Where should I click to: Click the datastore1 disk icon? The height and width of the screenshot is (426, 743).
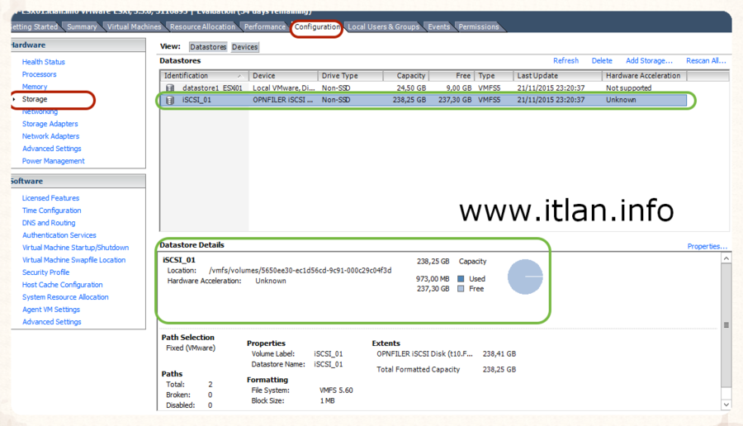click(170, 88)
